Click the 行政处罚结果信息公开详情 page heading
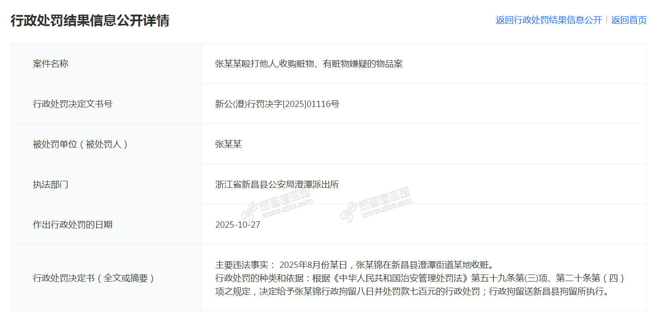The height and width of the screenshot is (316, 654). click(x=90, y=20)
